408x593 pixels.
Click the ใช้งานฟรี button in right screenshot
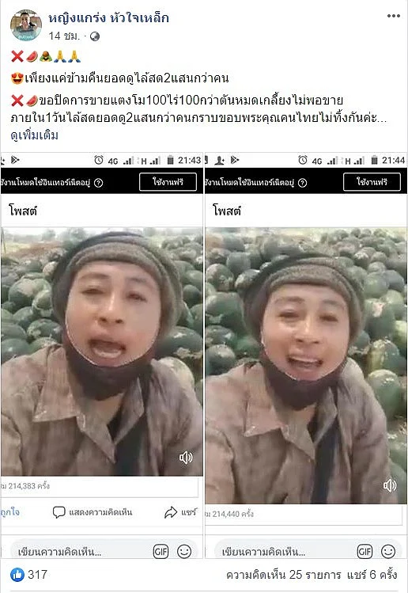click(x=372, y=182)
